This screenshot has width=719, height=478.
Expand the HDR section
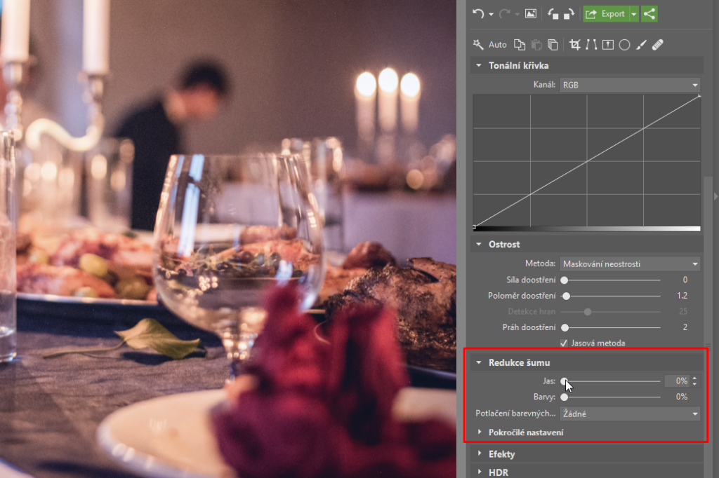click(x=480, y=472)
